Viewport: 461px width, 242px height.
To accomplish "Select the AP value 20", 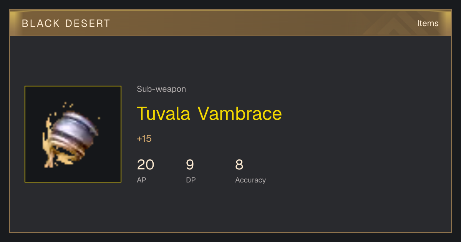I will click(146, 165).
